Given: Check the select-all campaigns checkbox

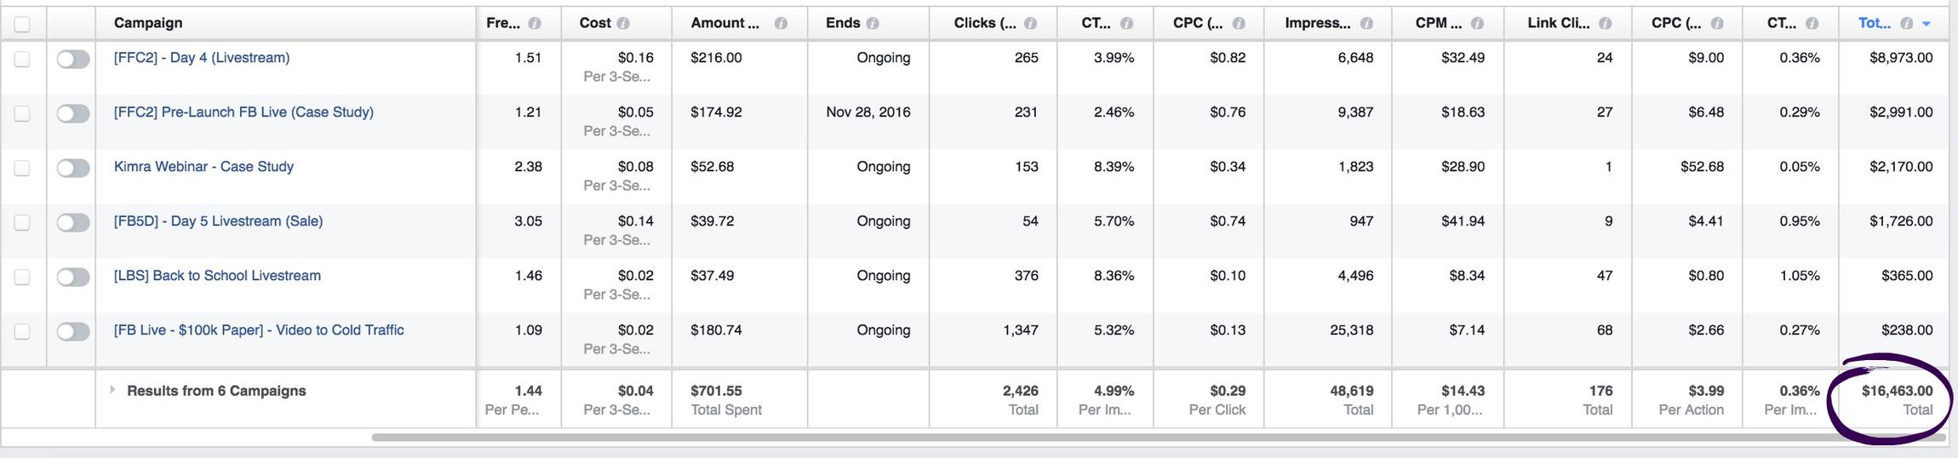Looking at the screenshot, I should (22, 24).
